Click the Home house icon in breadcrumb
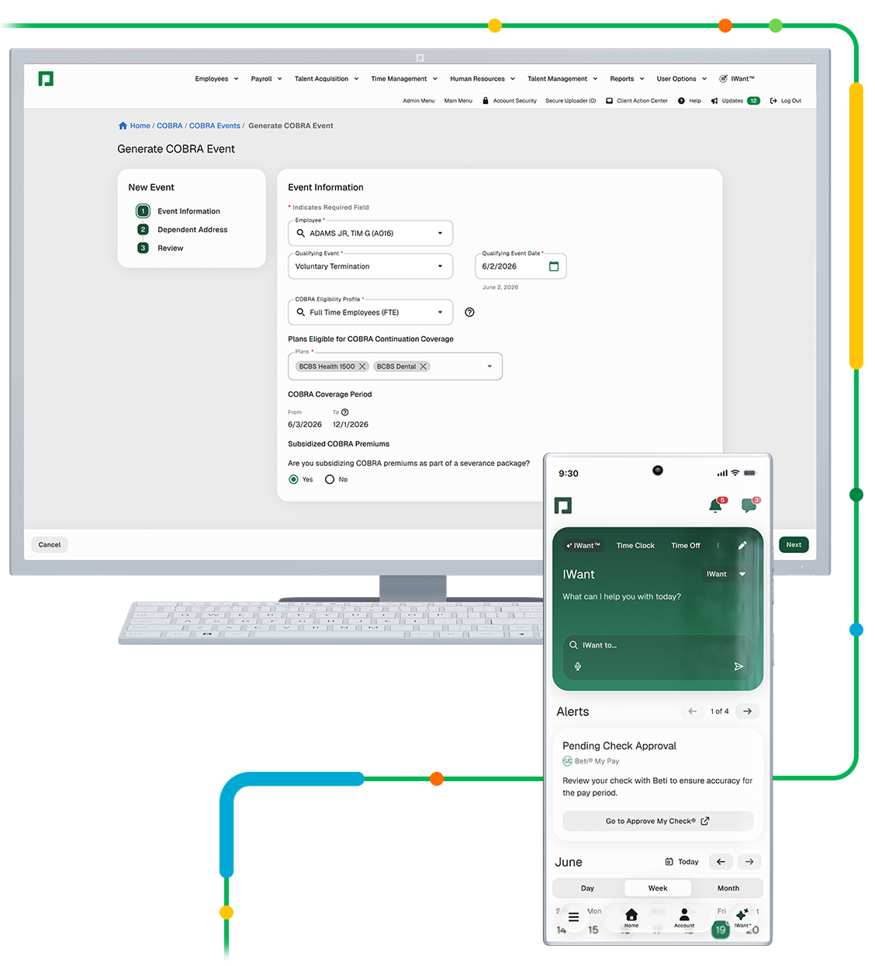The width and height of the screenshot is (875, 966). (123, 126)
